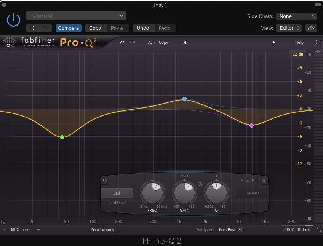Viewport: 323px width, 246px height.
Task: Click the 100% output scale value
Action: click(x=289, y=230)
